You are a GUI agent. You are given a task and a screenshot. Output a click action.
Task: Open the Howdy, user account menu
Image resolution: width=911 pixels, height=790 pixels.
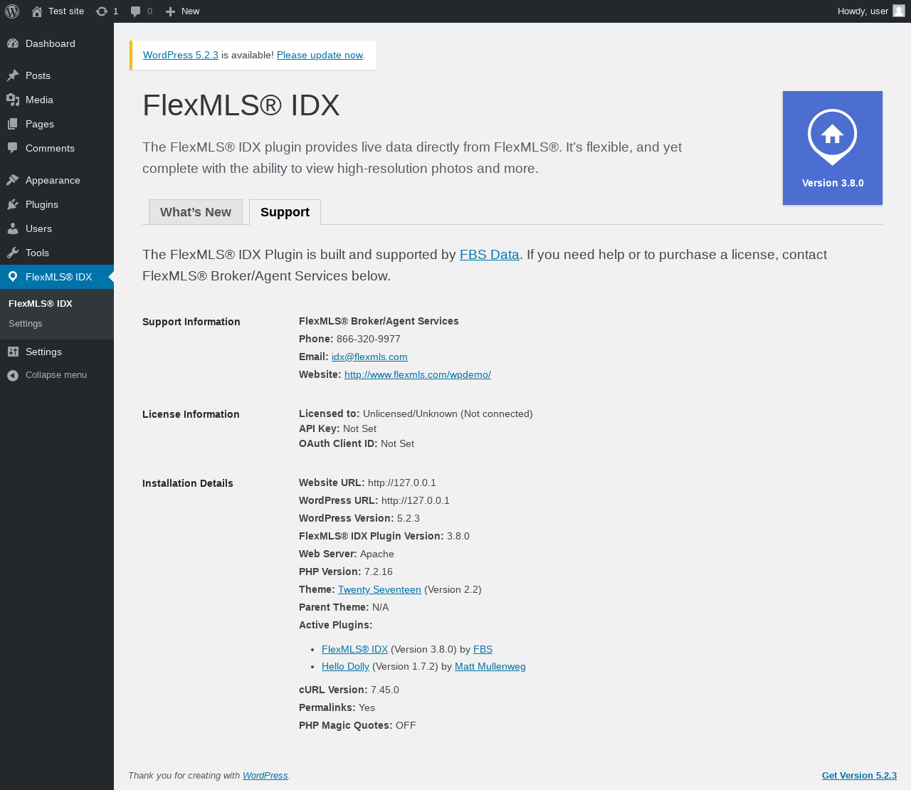pos(870,11)
